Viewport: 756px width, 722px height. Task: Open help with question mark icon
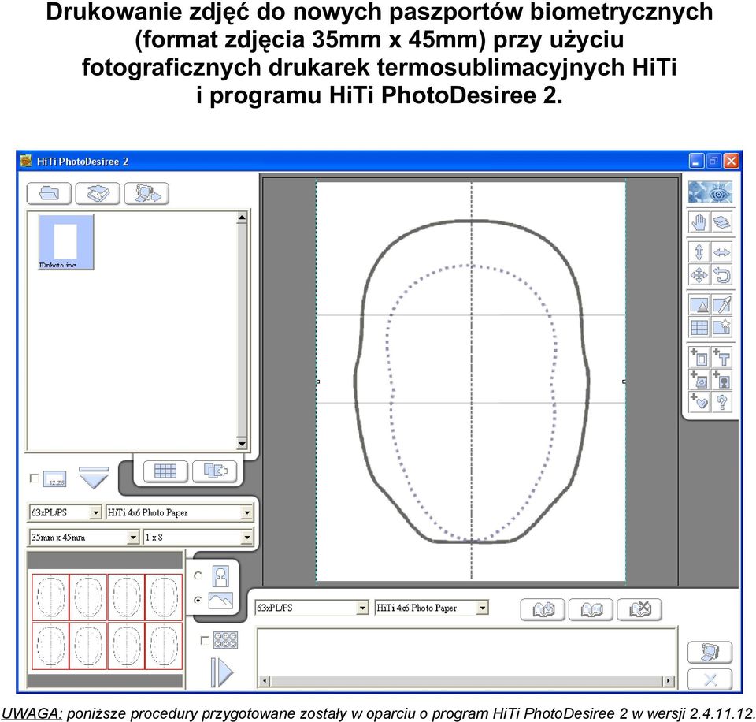(721, 402)
